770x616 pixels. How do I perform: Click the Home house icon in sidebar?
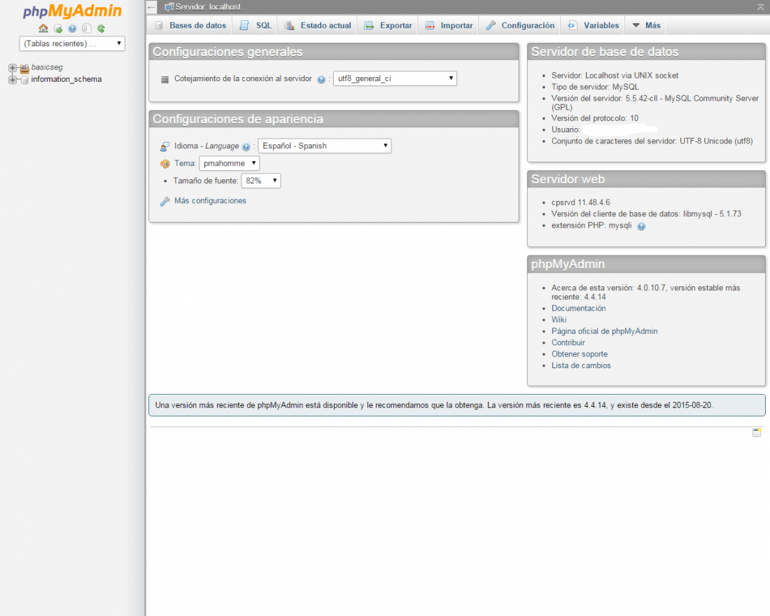[43, 29]
